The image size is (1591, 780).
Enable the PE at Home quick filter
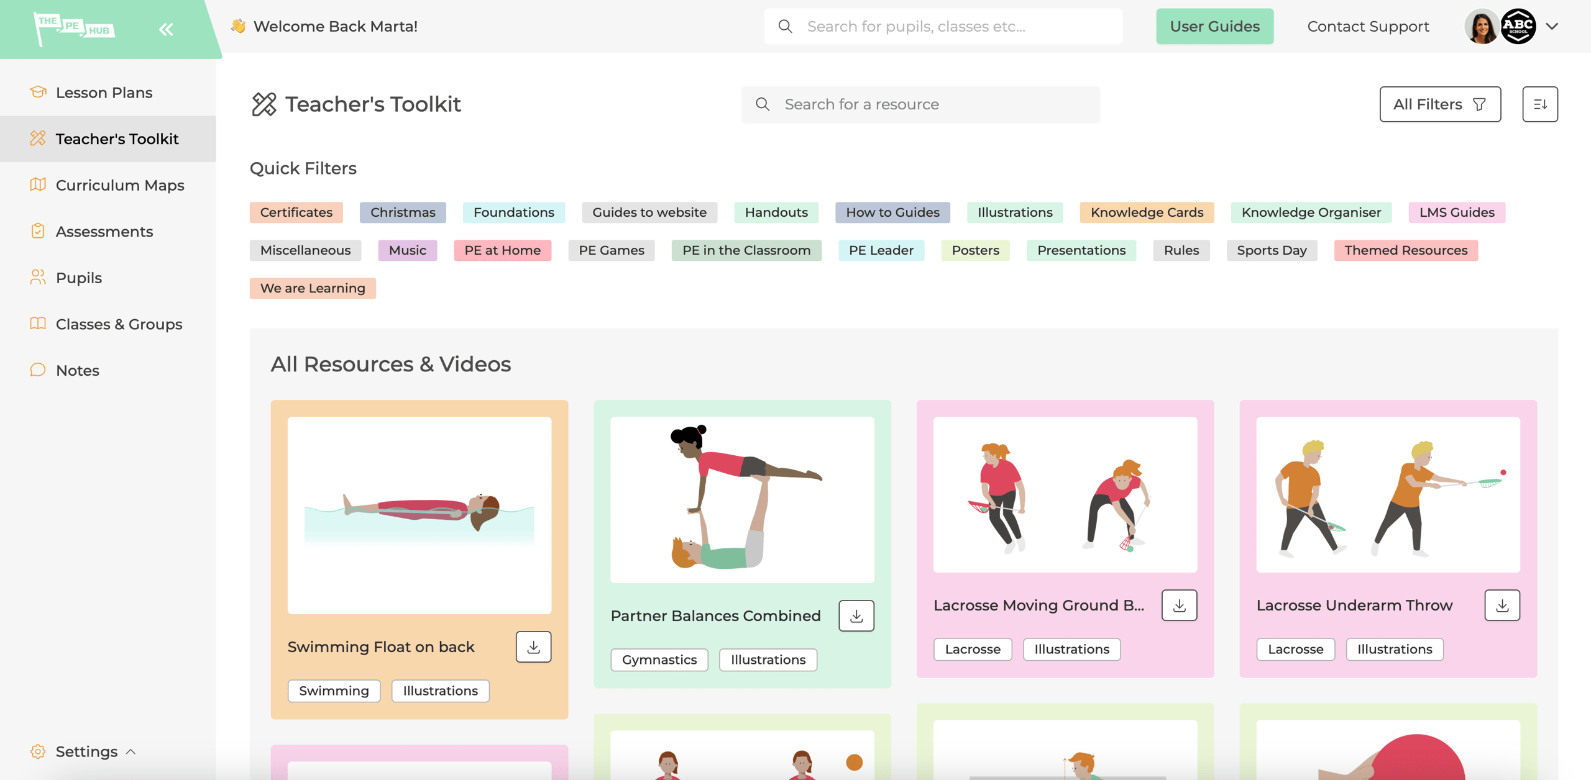pyautogui.click(x=502, y=250)
